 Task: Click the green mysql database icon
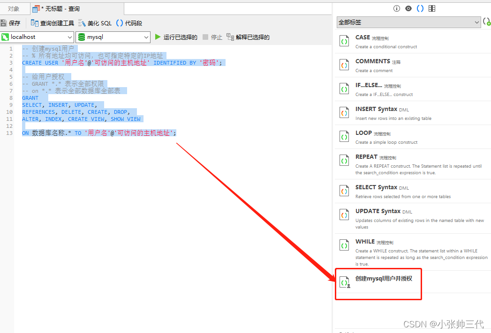[82, 37]
